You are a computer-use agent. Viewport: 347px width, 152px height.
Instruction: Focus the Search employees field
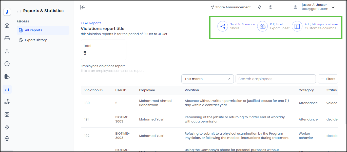tap(275, 79)
